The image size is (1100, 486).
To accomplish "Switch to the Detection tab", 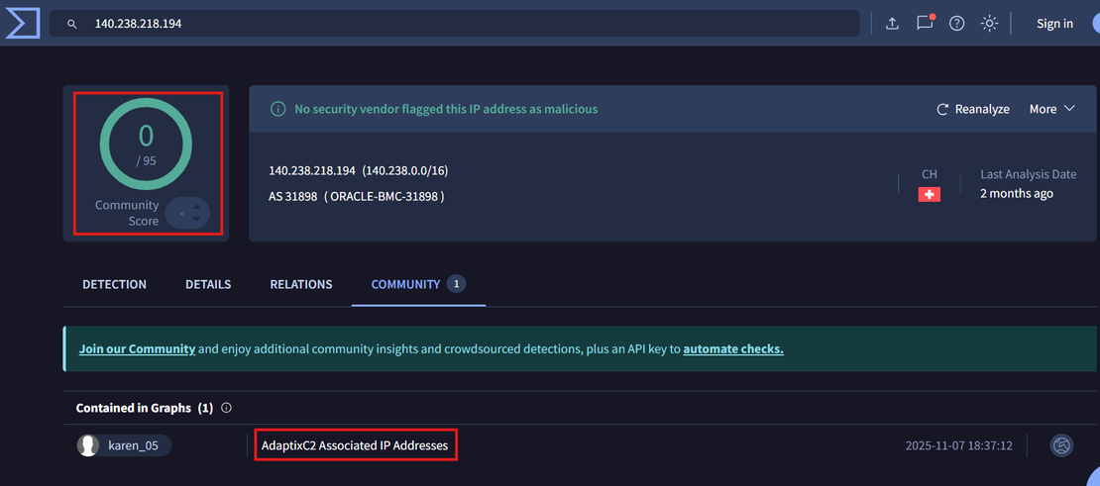I will coord(114,284).
